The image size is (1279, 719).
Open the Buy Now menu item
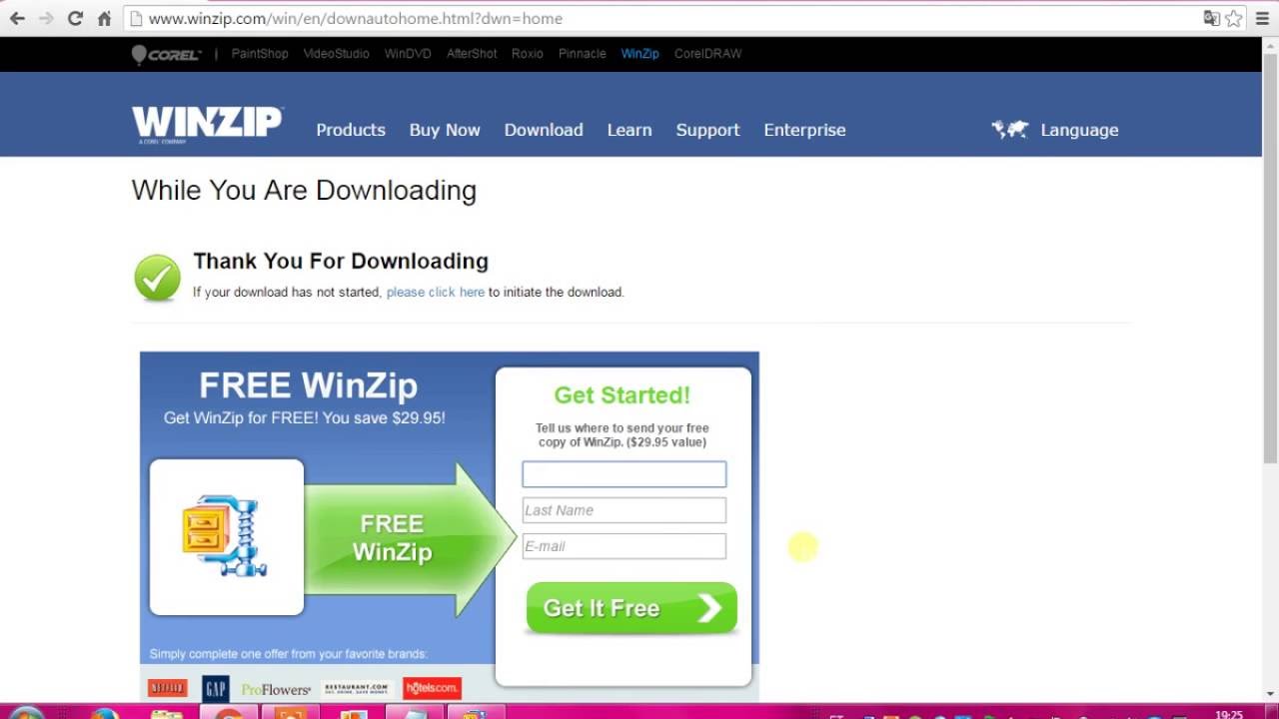click(x=445, y=130)
